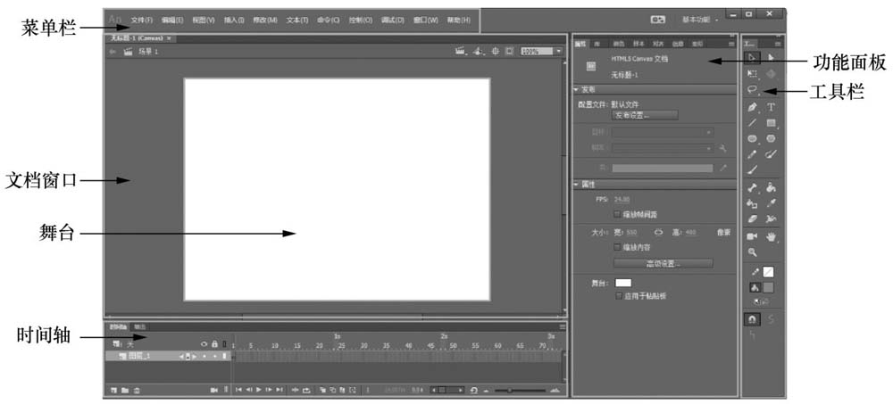
Task: Click frame 25 on the timeline ruler
Action: (x=342, y=346)
